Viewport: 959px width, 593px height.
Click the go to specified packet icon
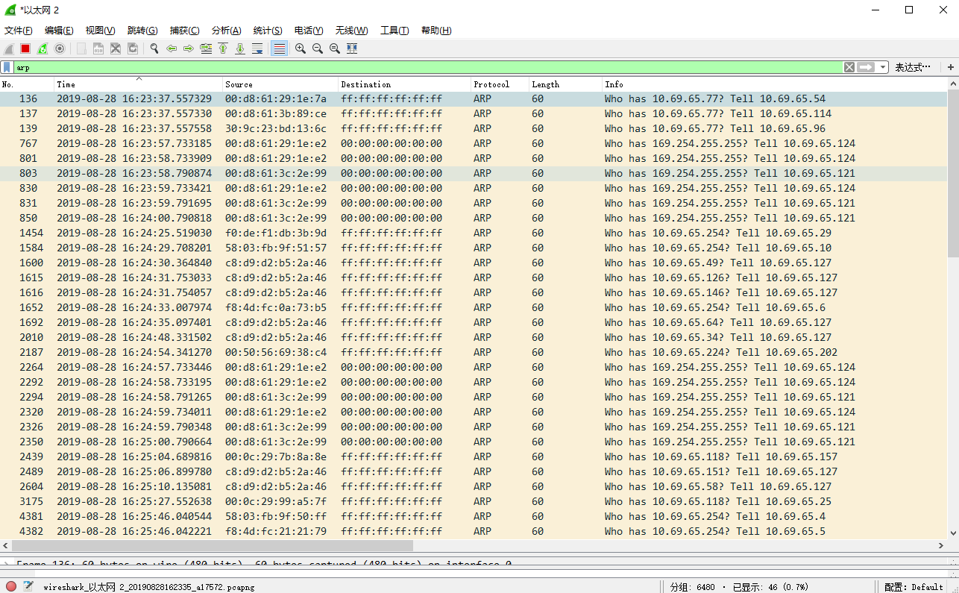coord(206,48)
